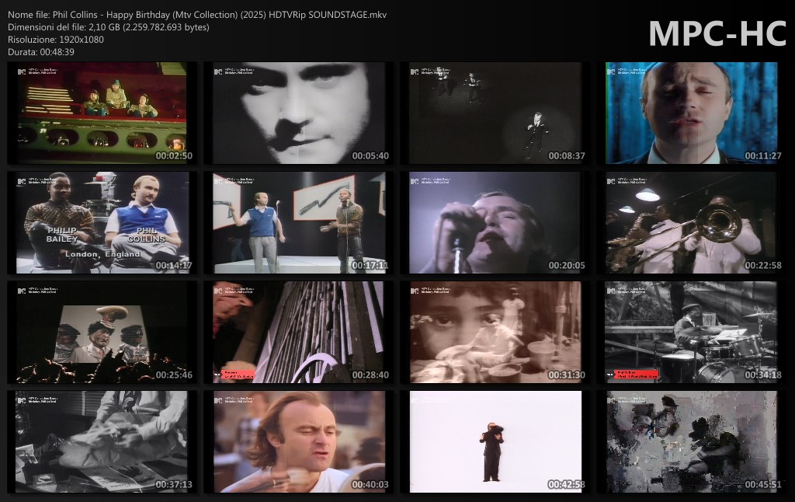The width and height of the screenshot is (795, 502).
Task: Open the thumbnail timestamped 00:08:37
Action: [495, 113]
